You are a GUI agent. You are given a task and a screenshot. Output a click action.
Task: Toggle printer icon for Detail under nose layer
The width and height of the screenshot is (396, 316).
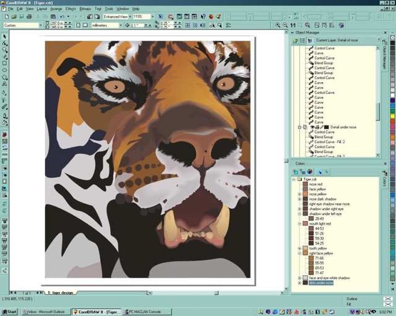coord(317,127)
